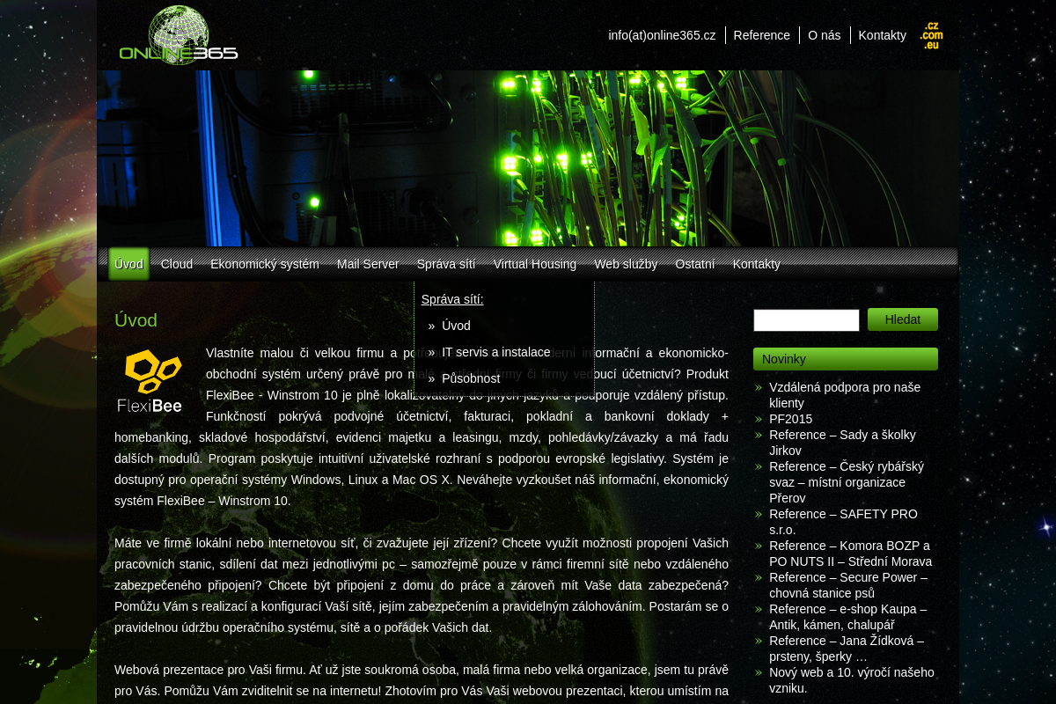Click the search input field
The image size is (1056, 704).
pyautogui.click(x=806, y=320)
